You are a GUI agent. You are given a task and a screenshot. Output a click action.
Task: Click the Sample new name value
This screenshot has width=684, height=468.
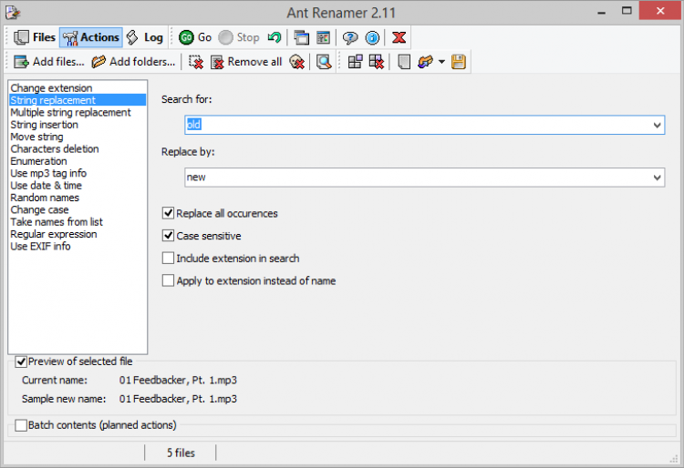tap(178, 399)
